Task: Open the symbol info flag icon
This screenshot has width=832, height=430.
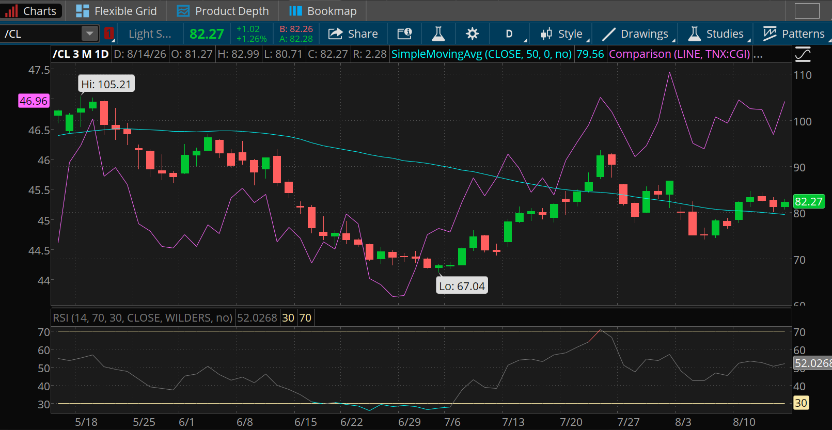Action: click(404, 34)
